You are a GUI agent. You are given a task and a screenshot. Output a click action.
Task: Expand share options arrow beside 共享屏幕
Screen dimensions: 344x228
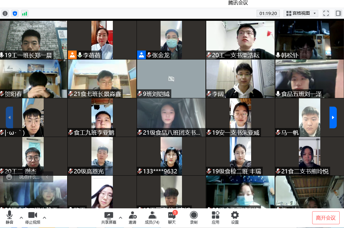pyautogui.click(x=121, y=218)
